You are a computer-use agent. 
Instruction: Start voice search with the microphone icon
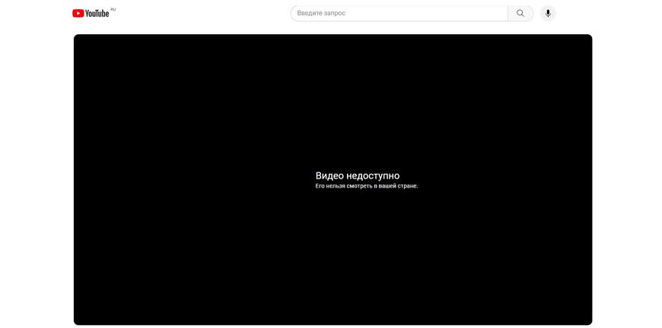tap(548, 13)
